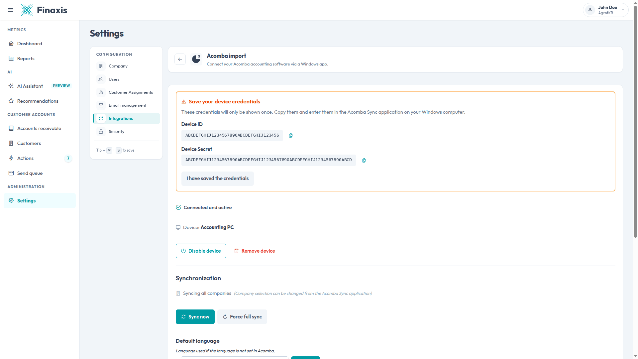Click the Dashboard home icon
This screenshot has height=359, width=638.
click(11, 44)
